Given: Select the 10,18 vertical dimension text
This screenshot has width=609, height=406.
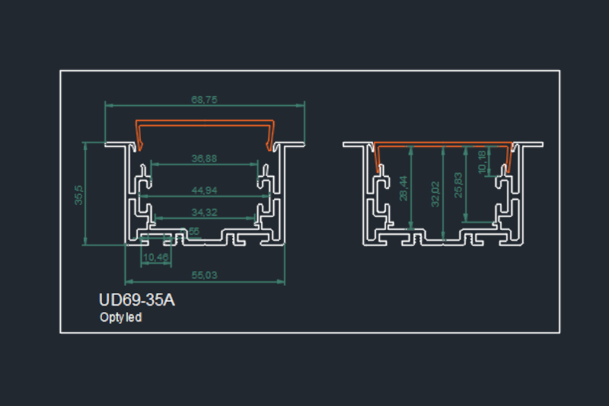Looking at the screenshot, I should click(x=480, y=161).
